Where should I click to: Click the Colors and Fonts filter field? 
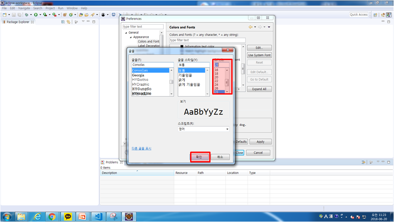(207, 40)
